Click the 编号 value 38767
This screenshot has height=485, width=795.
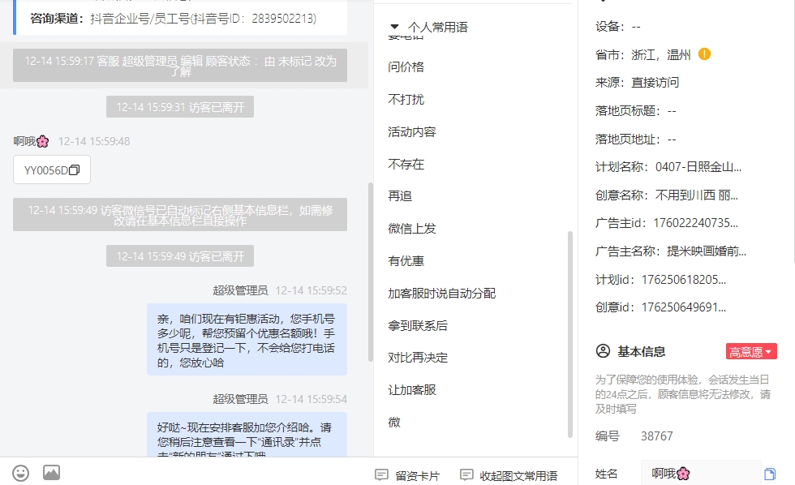(x=656, y=436)
